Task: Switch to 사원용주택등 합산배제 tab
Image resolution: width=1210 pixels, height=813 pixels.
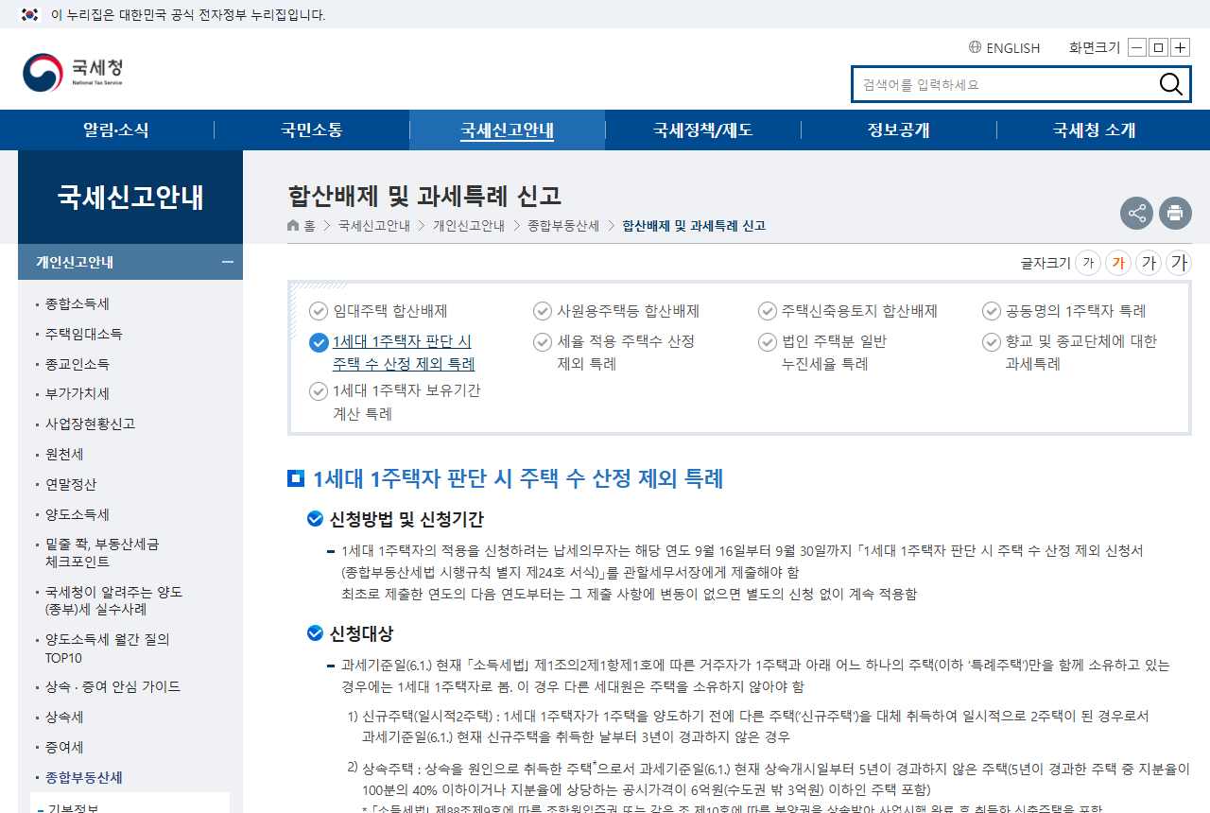Action: point(616,311)
